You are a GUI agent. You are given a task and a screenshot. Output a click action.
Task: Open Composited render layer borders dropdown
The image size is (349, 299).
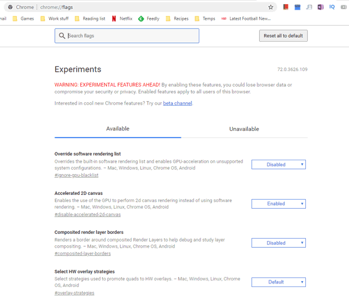[x=278, y=243]
